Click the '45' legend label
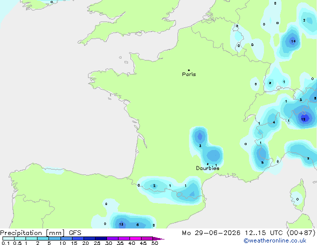 143,243
